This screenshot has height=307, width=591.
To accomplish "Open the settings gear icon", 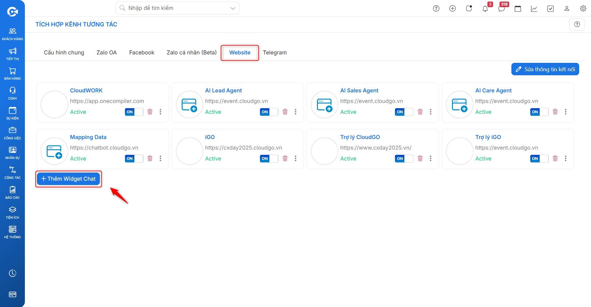I will pyautogui.click(x=583, y=9).
